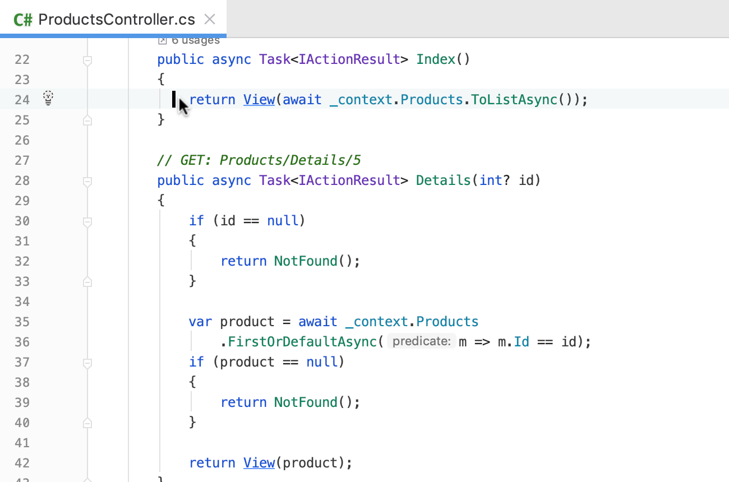
Task: Collapse the if block fold at line 30
Action: click(x=87, y=221)
